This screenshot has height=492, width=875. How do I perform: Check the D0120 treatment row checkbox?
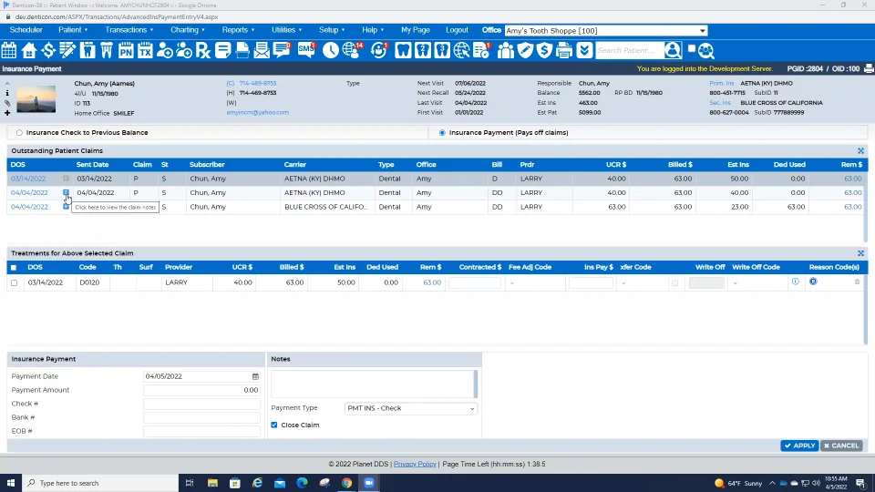point(14,282)
